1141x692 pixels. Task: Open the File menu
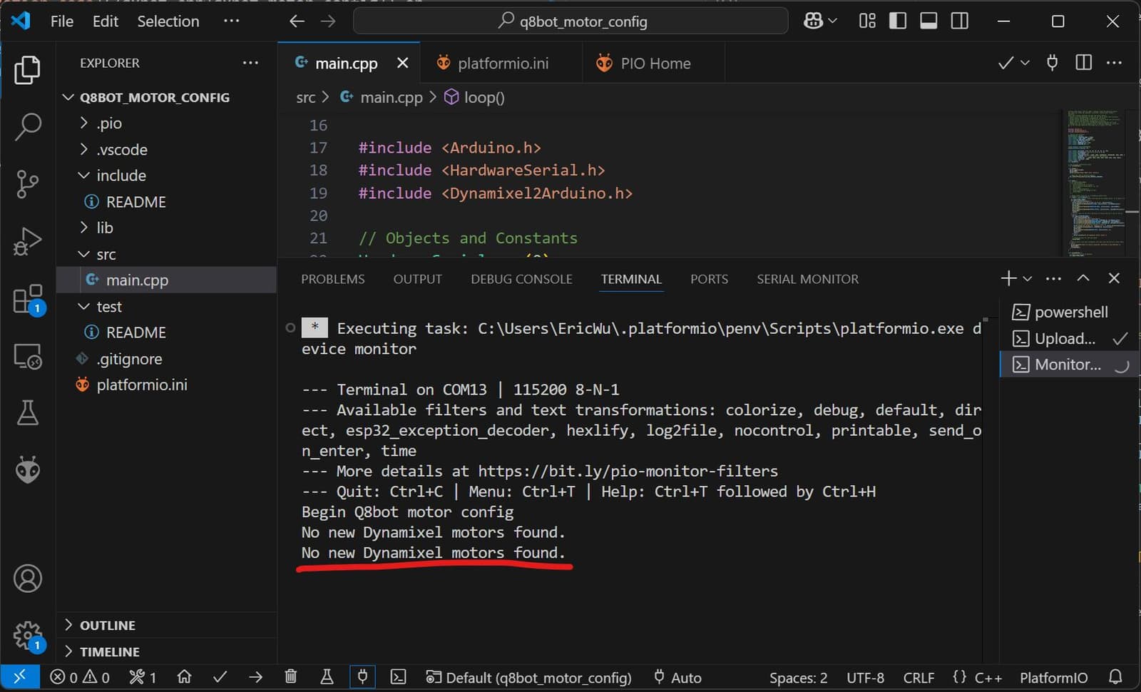[62, 21]
